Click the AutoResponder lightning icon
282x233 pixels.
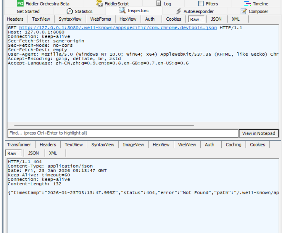click(x=178, y=11)
